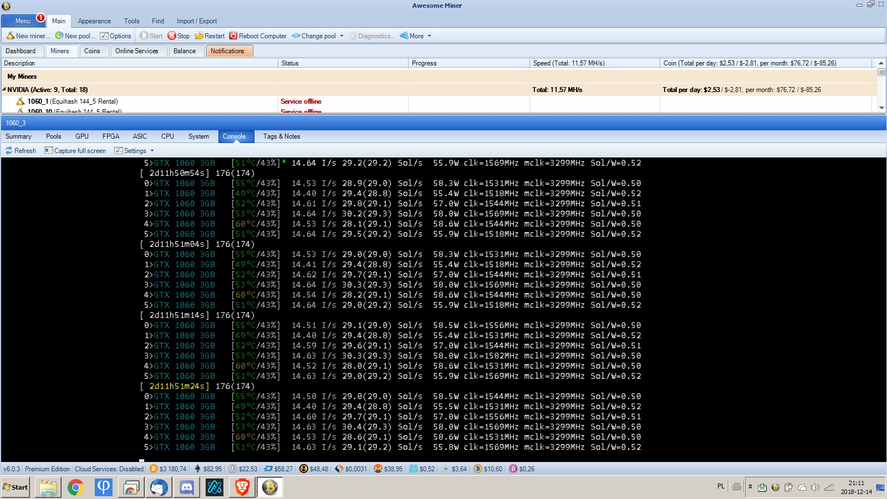Screen dimensions: 887x499
Task: Click Cloud Services: Disabled status
Action: coord(109,469)
